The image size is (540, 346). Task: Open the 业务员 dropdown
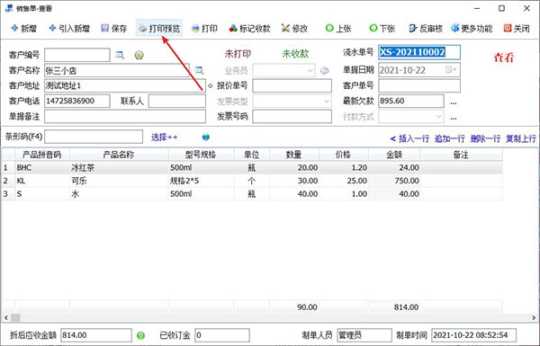click(x=310, y=70)
